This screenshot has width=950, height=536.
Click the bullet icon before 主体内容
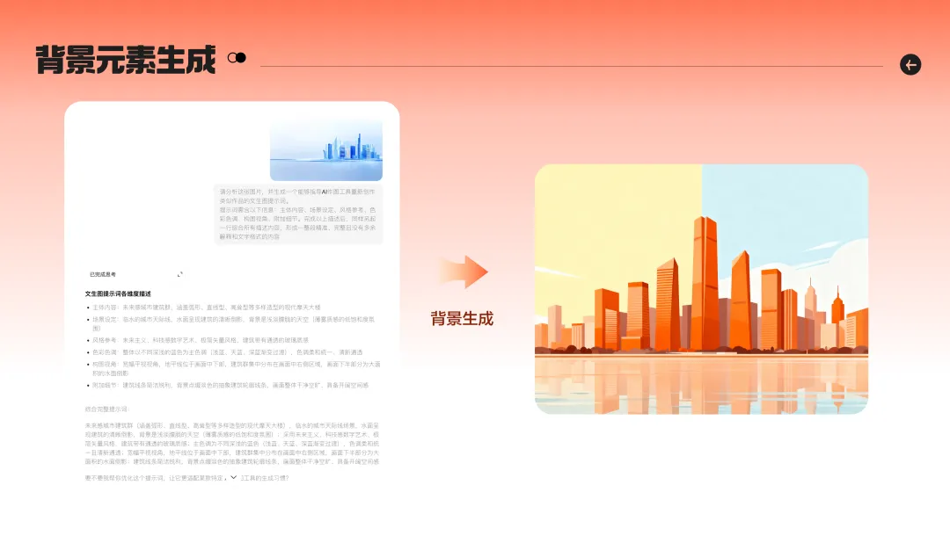click(88, 308)
